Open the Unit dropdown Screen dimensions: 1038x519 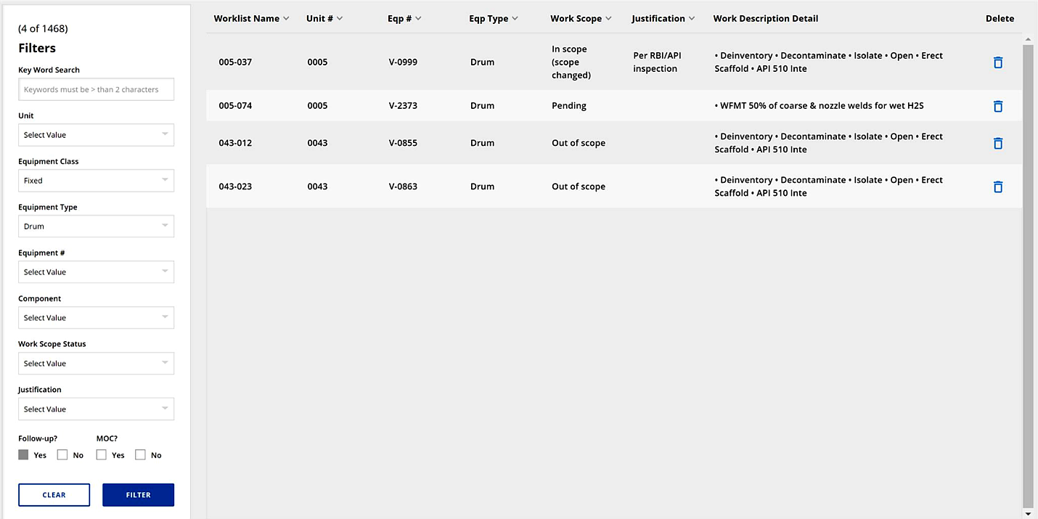pos(96,134)
